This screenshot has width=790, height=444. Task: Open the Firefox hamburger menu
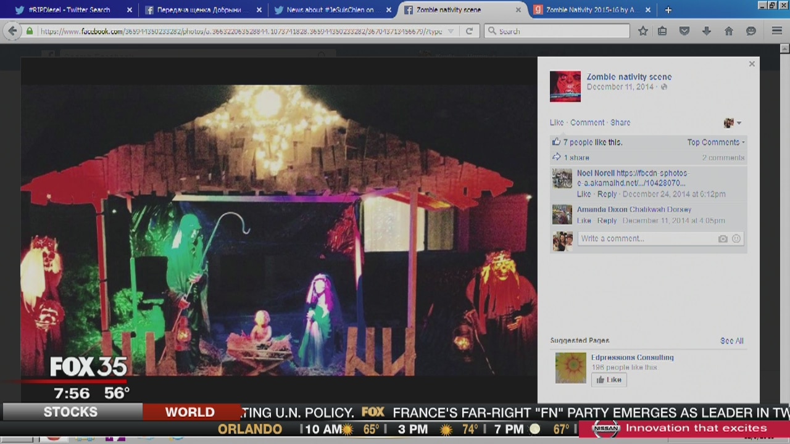777,31
